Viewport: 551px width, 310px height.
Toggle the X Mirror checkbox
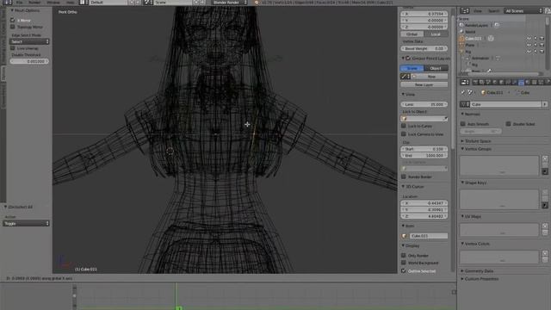point(13,20)
